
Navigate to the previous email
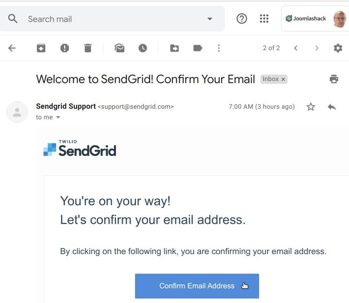296,48
